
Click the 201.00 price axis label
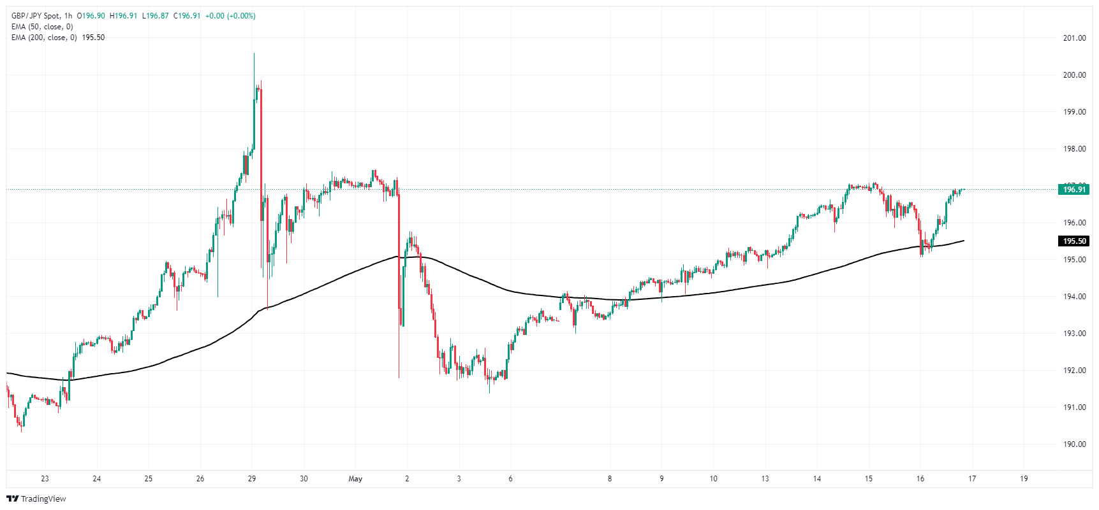1074,38
